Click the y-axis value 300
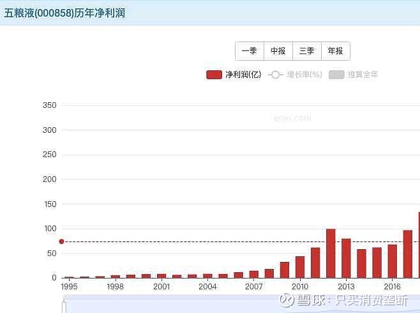 pyautogui.click(x=50, y=130)
